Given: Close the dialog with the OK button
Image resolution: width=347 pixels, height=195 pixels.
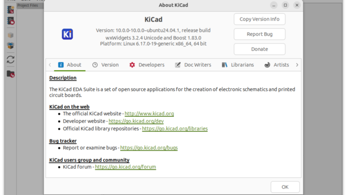Looking at the screenshot, I should click(285, 187).
